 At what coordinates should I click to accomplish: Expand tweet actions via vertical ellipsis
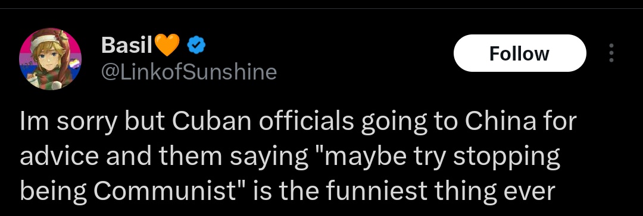[x=611, y=53]
